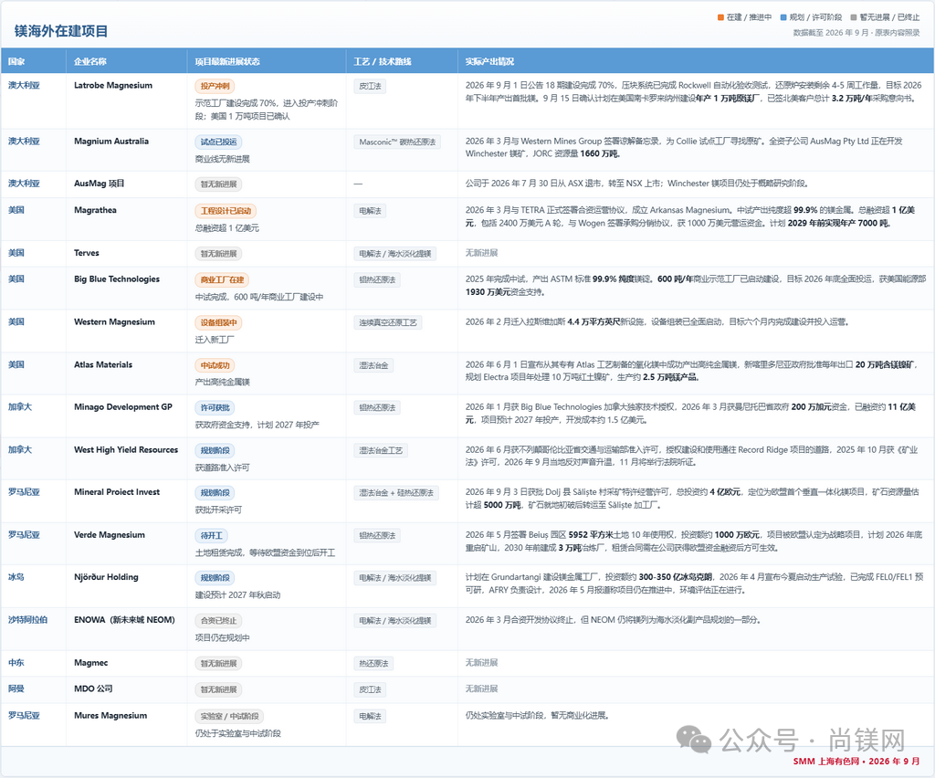Click the Magmec company name
The width and height of the screenshot is (935, 778).
[91, 663]
